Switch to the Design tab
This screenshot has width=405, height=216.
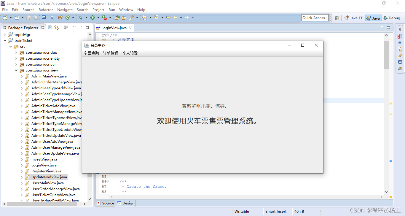tap(126, 203)
